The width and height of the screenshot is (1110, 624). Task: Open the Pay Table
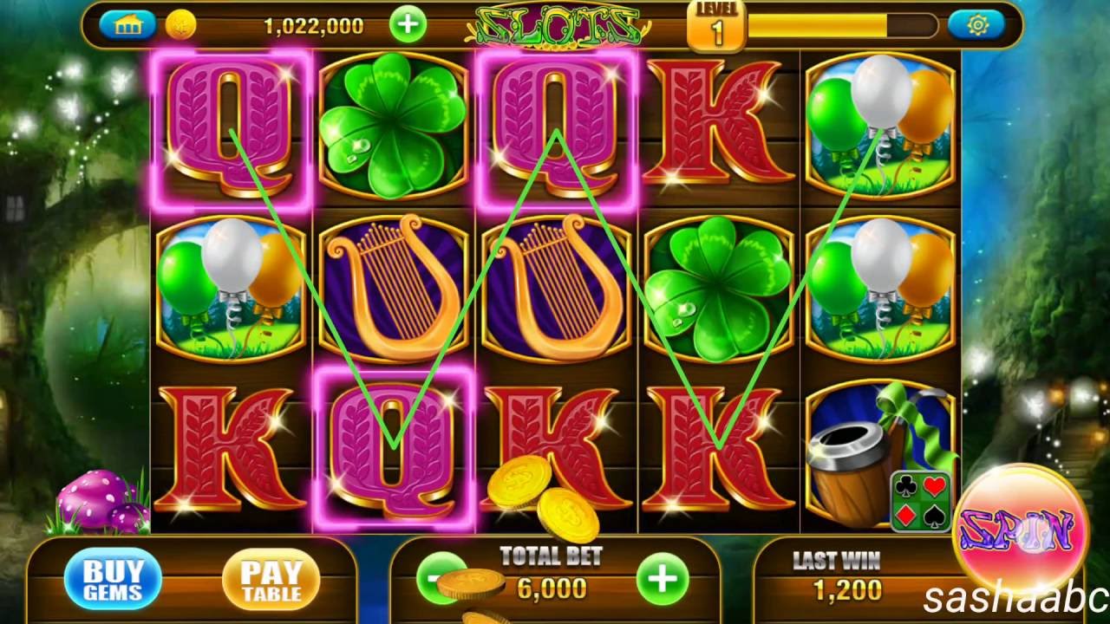(271, 579)
